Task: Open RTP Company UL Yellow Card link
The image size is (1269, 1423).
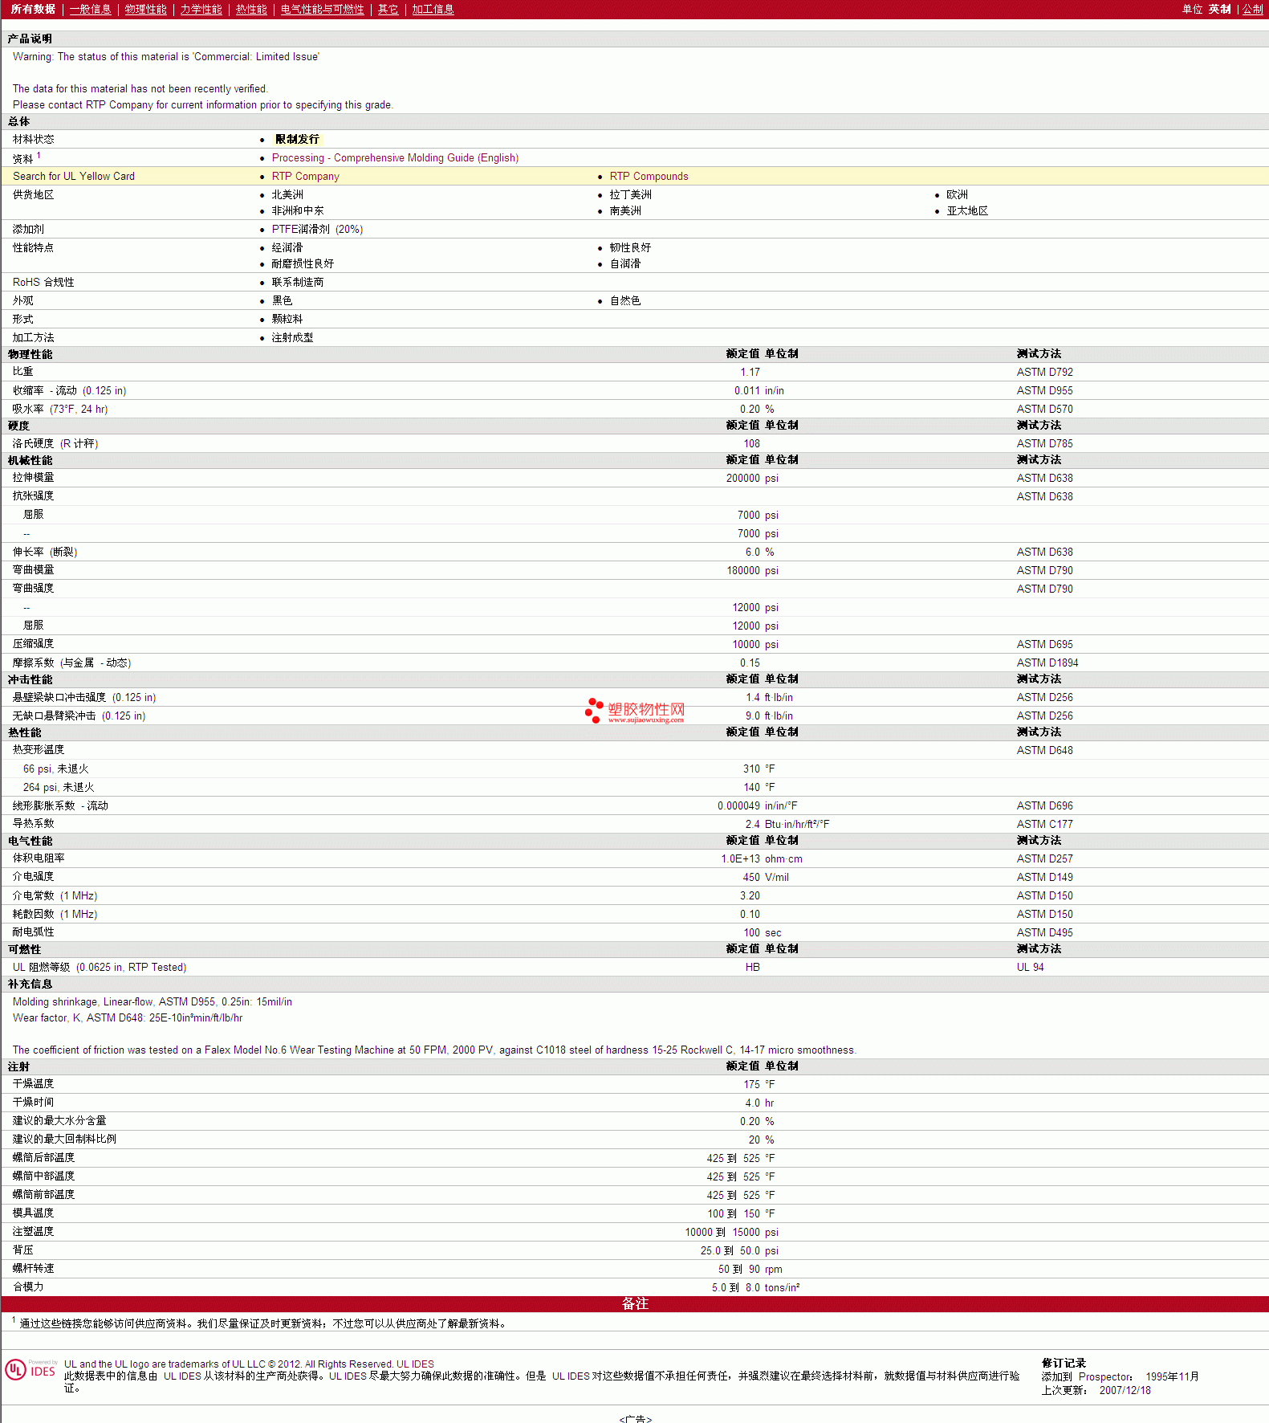Action: coord(305,177)
